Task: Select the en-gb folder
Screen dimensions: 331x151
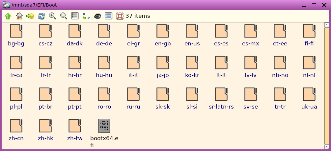Action: coord(163,35)
